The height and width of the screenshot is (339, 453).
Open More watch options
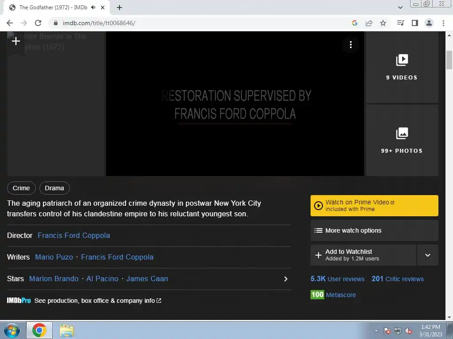point(374,230)
